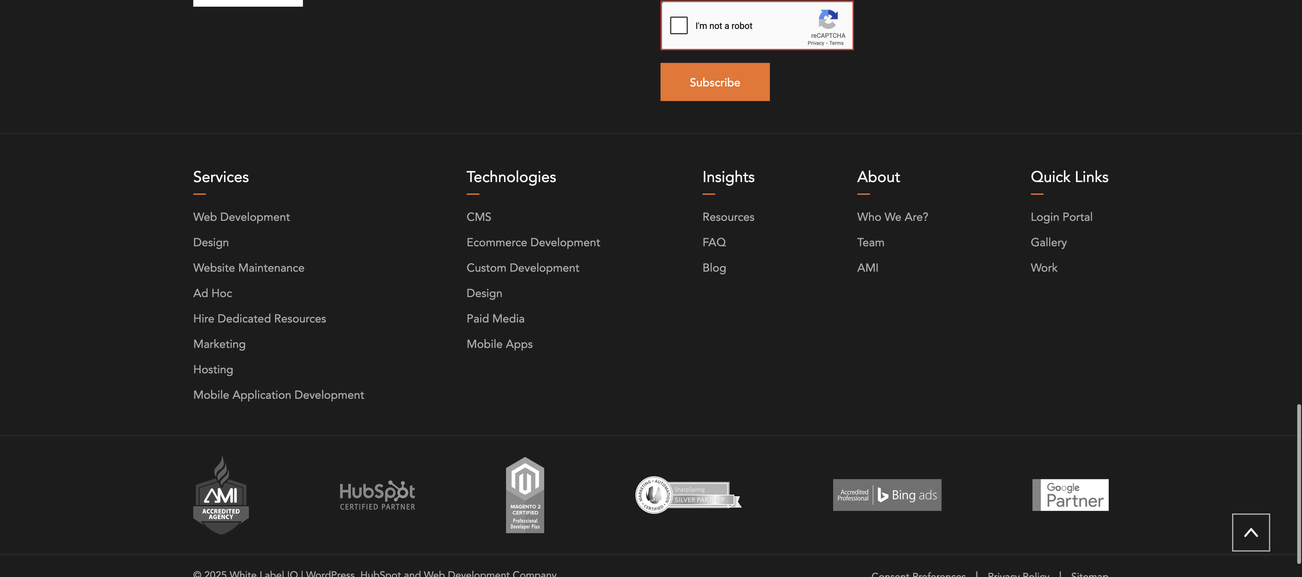Screen dimensions: 1302x577
Task: Select the Bing Ads Accredited Professional badge
Action: 887,494
